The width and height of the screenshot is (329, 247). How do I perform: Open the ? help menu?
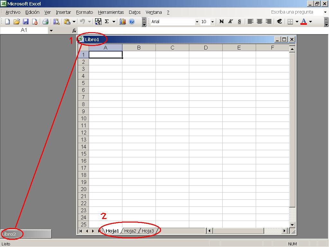coord(168,12)
